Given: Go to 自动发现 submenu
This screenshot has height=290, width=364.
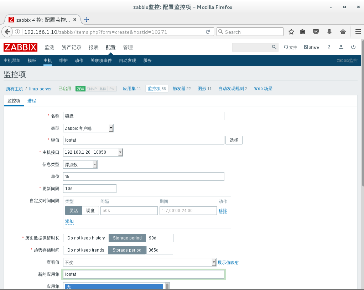Looking at the screenshot, I should pyautogui.click(x=128, y=60).
